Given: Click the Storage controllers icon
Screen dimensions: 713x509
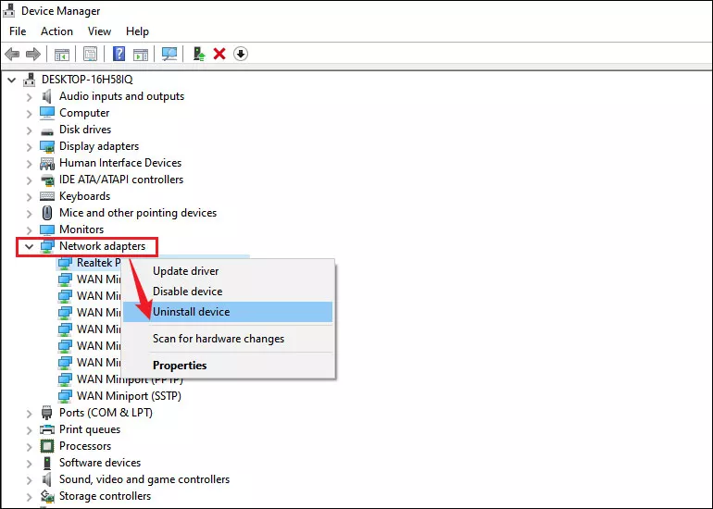Looking at the screenshot, I should (x=47, y=496).
